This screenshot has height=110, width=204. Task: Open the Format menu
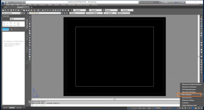[23, 5]
